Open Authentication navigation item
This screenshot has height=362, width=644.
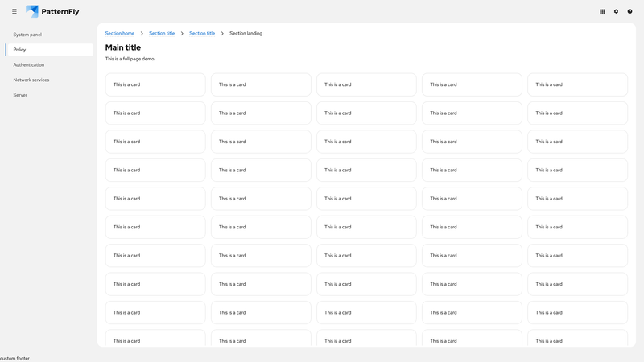pos(49,65)
